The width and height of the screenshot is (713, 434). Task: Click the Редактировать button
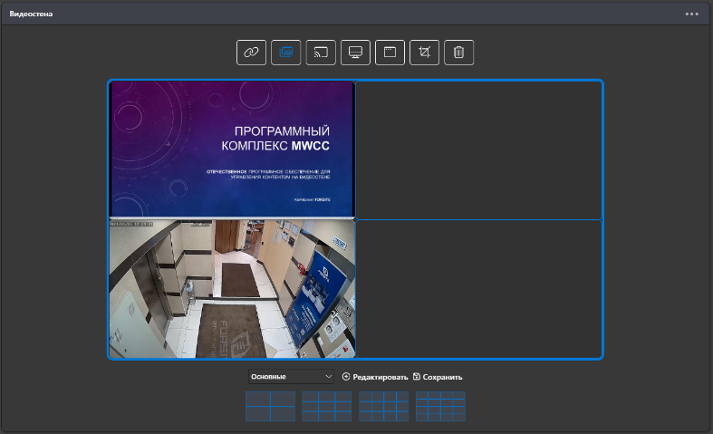coord(375,377)
